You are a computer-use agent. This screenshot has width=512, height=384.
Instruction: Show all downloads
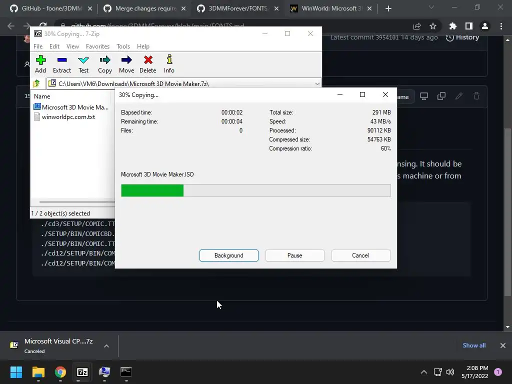pyautogui.click(x=474, y=345)
